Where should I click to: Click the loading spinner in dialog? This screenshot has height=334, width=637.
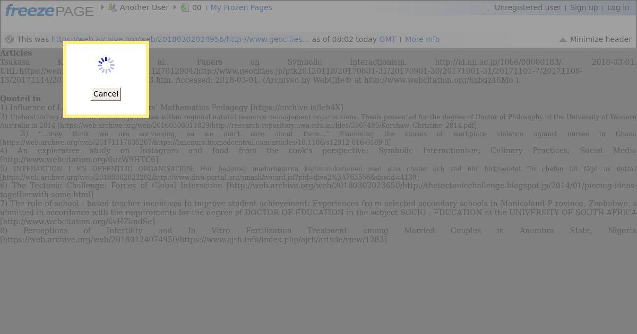[x=106, y=65]
